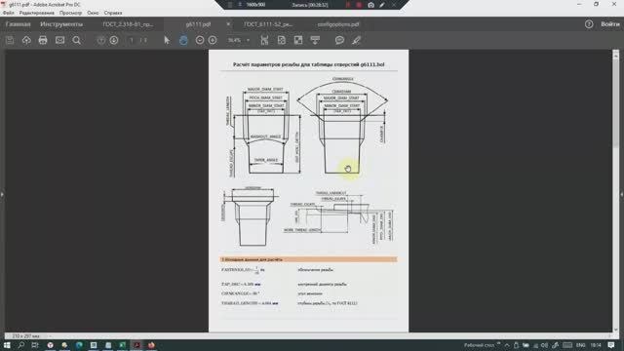Viewport: 624px width, 351px height.
Task: Open the Окно menu
Action: pyautogui.click(x=93, y=13)
